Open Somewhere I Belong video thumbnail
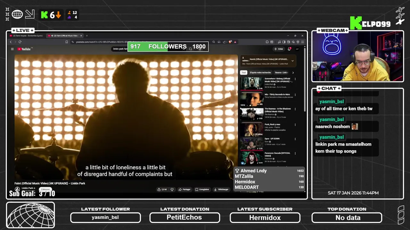The height and width of the screenshot is (230, 410). tap(252, 84)
